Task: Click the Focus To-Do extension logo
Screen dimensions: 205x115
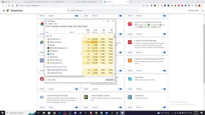Action: tap(130, 24)
